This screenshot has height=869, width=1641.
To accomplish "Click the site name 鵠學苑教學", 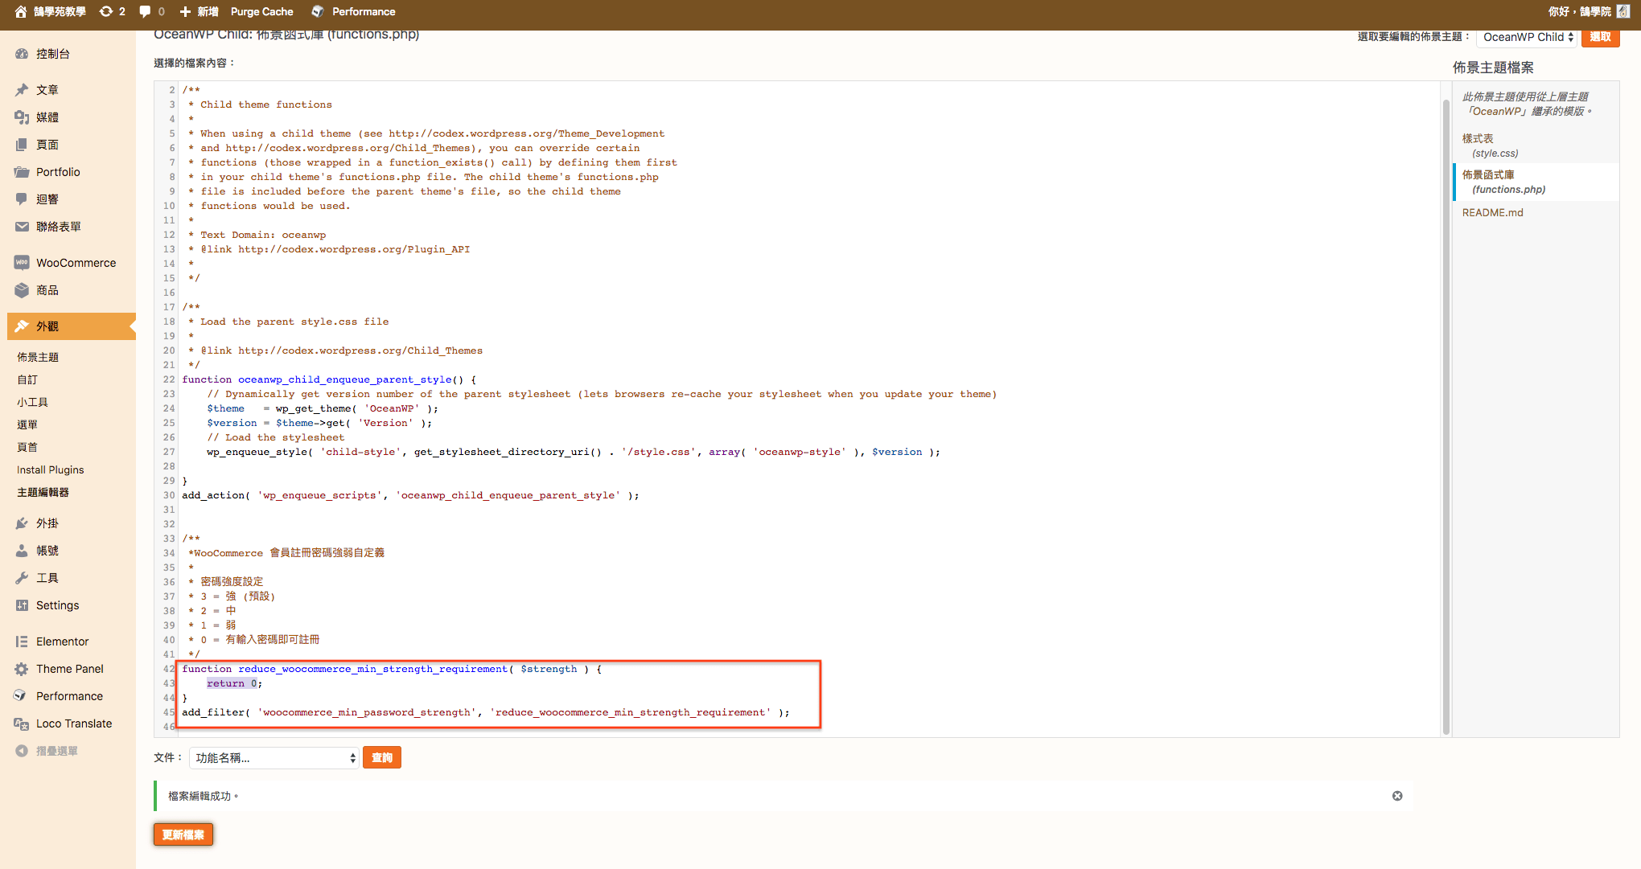I will click(x=60, y=11).
